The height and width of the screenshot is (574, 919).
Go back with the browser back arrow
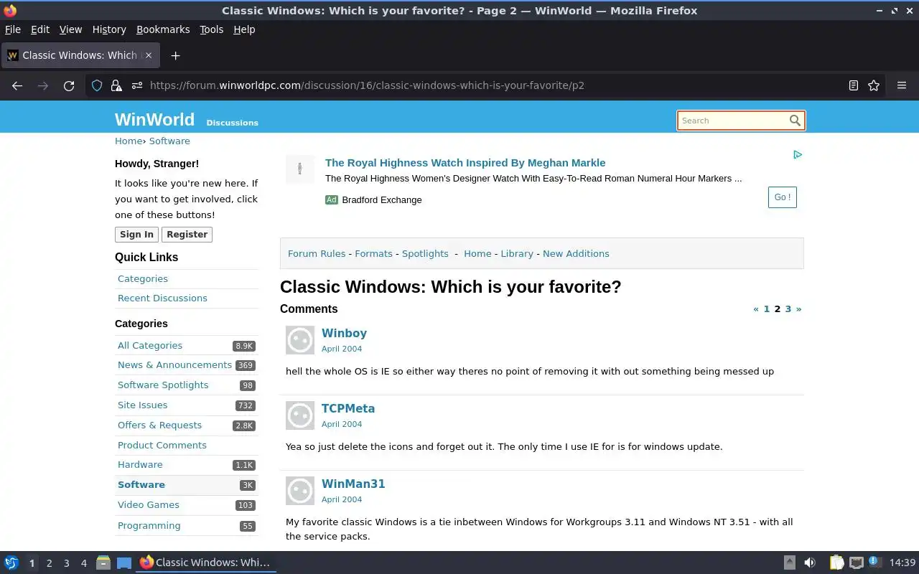point(17,85)
